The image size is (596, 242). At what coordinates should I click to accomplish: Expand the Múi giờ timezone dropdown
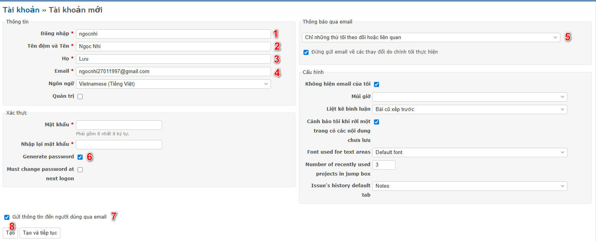(470, 97)
